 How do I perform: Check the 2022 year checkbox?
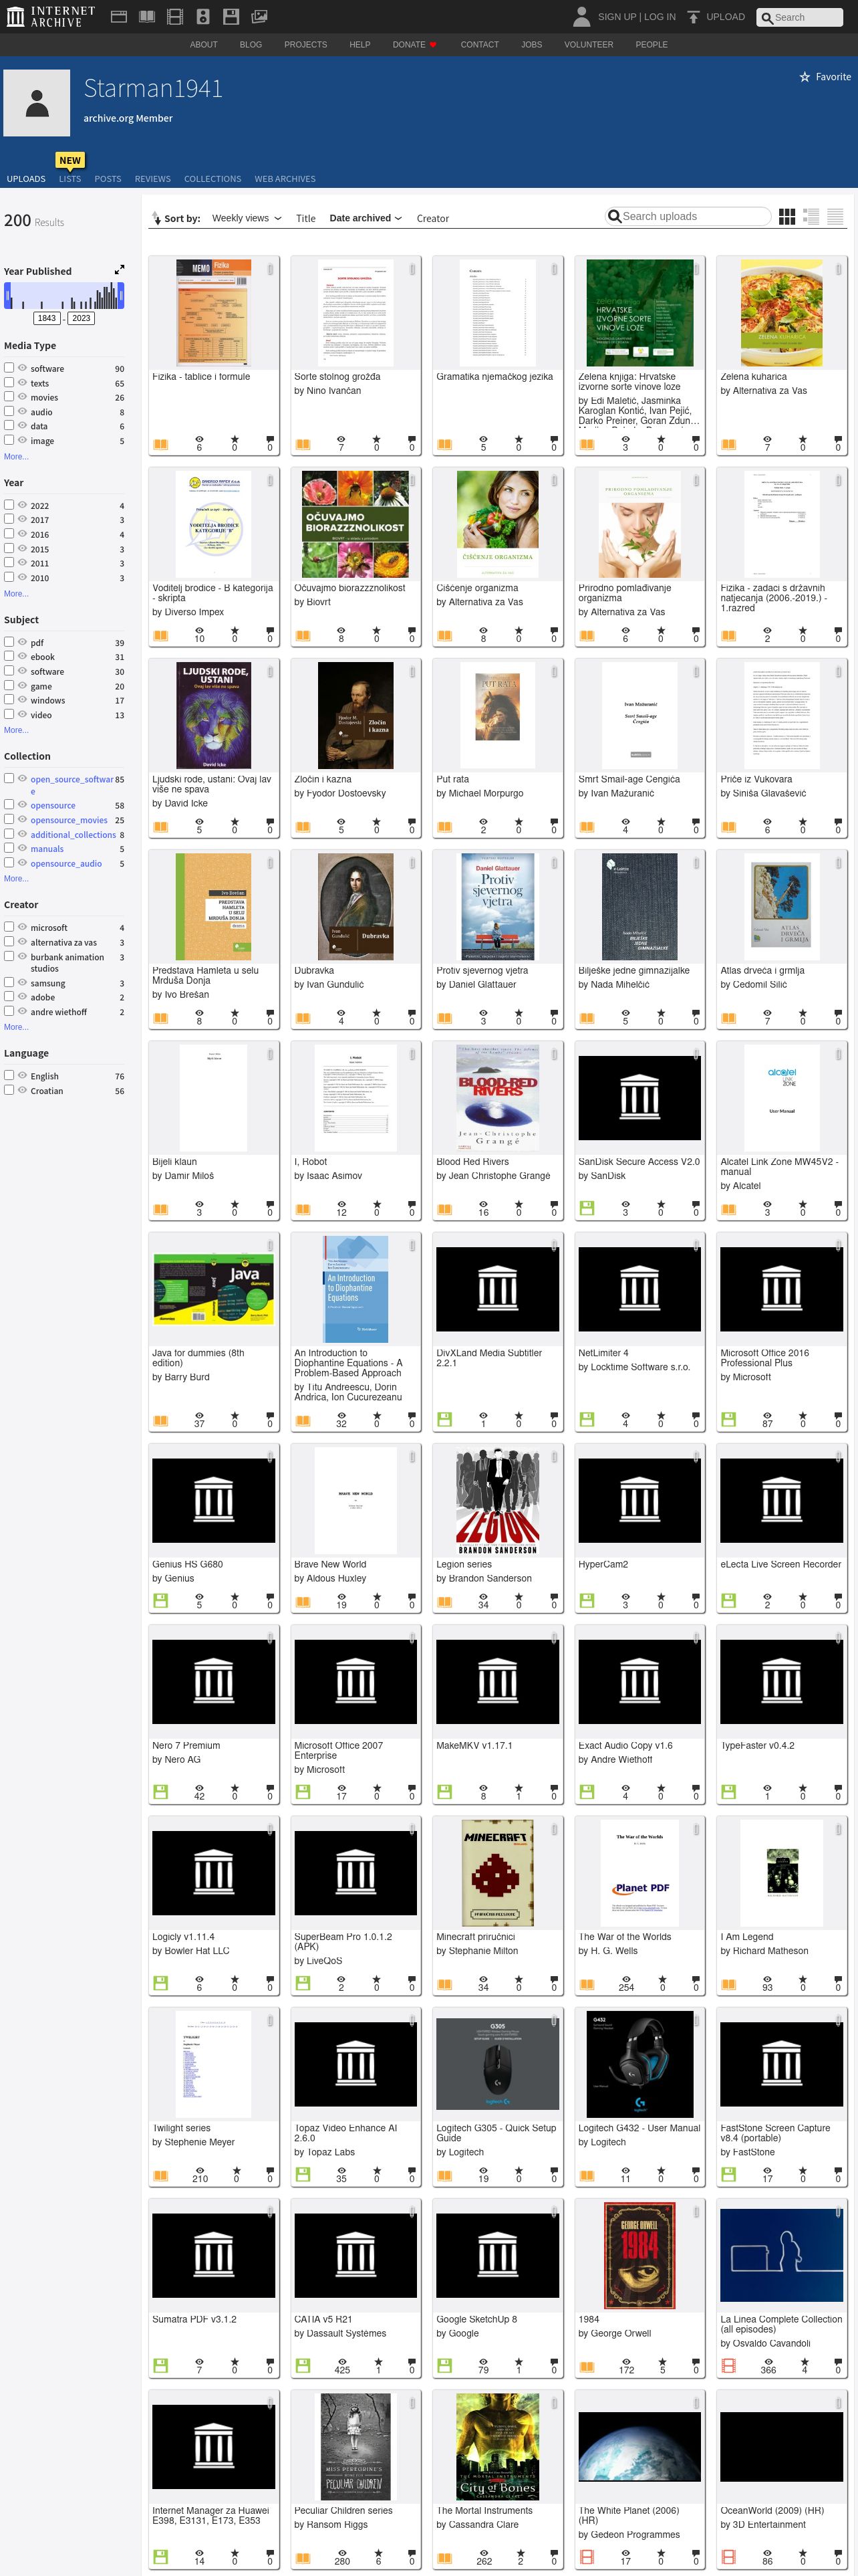point(9,505)
